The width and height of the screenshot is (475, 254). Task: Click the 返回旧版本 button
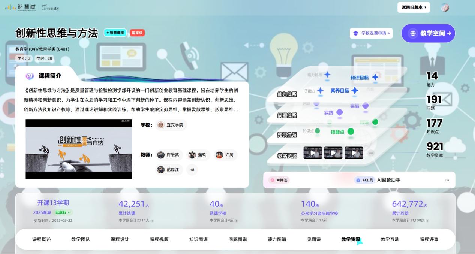point(414,7)
